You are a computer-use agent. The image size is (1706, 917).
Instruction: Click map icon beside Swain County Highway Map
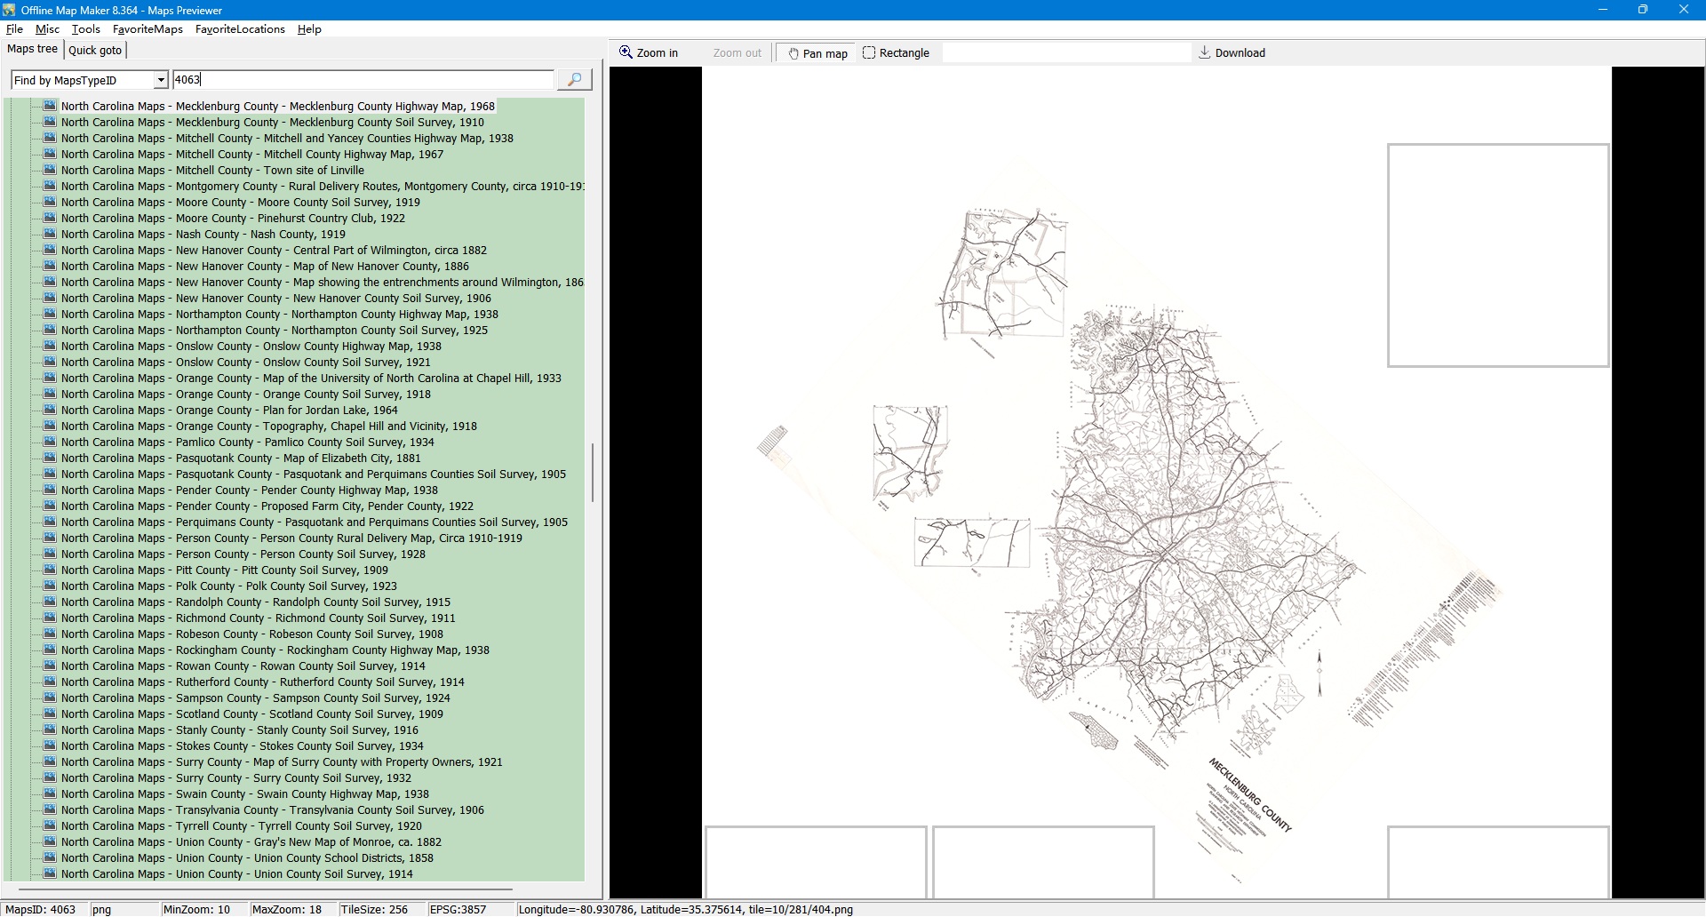tap(50, 794)
